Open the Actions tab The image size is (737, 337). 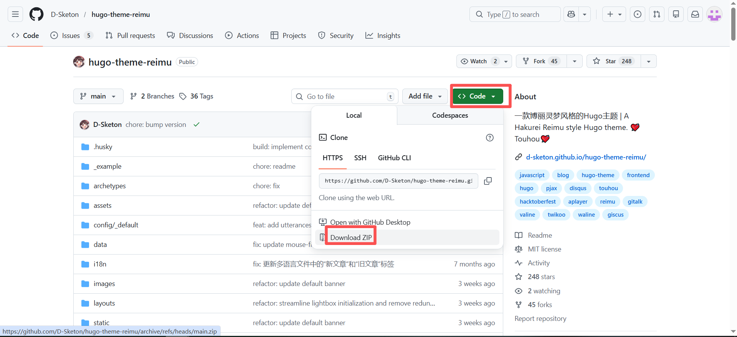click(242, 36)
